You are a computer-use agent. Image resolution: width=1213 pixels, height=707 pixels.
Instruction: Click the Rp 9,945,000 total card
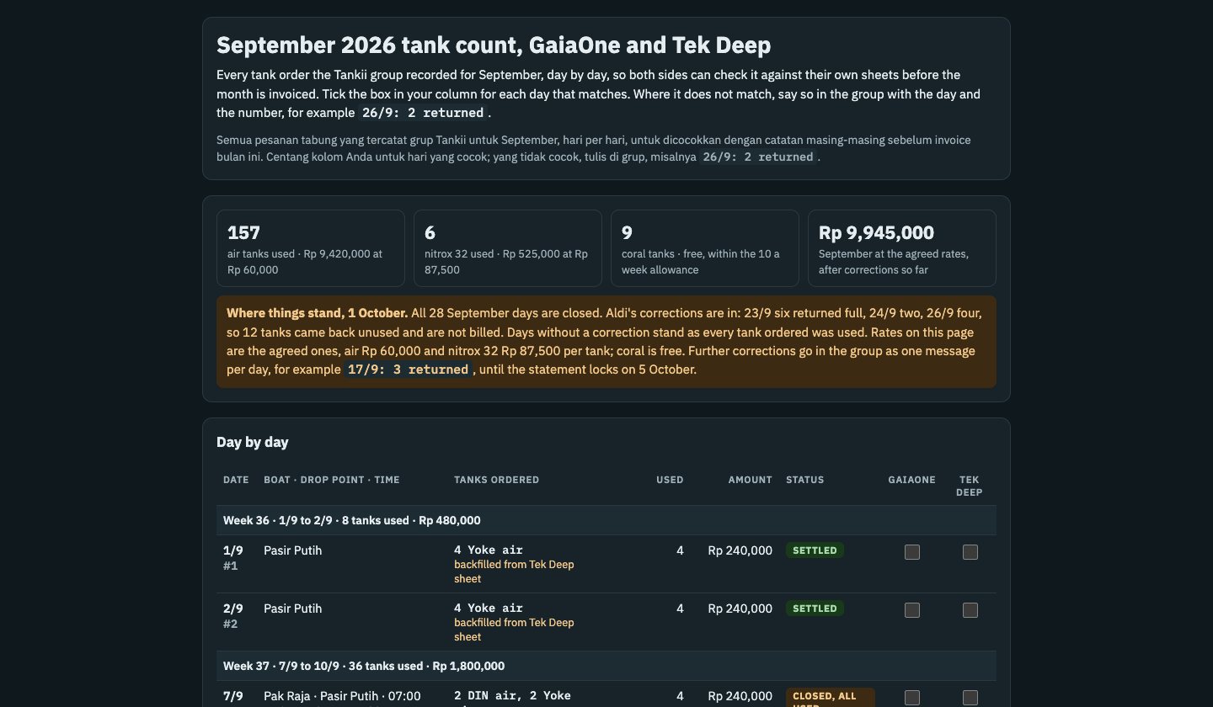902,248
